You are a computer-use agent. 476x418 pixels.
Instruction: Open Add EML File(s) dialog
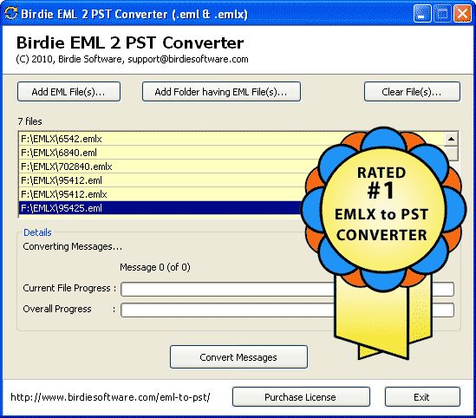coord(68,92)
